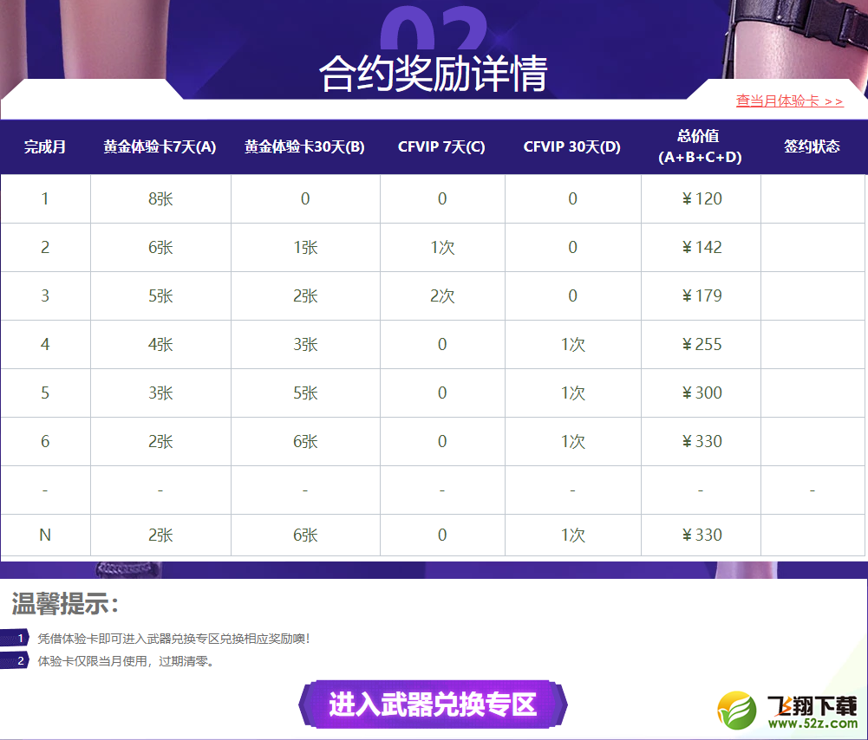Click the ¥300 total value cell

coord(702,393)
